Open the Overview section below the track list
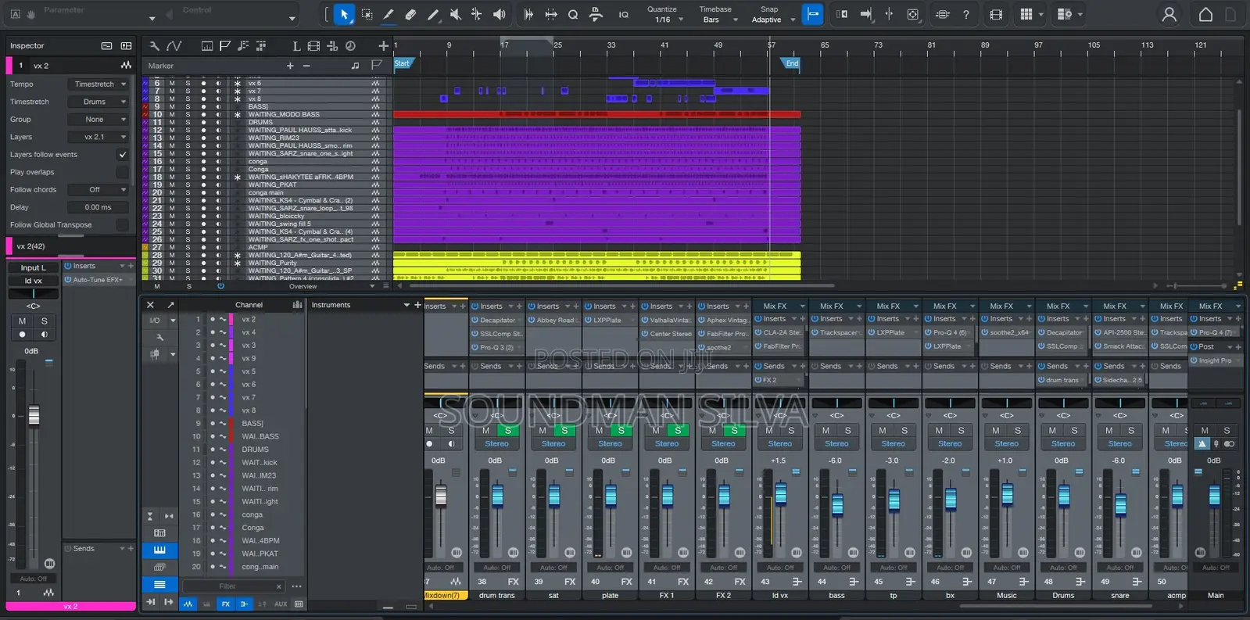The width and height of the screenshot is (1250, 620). pyautogui.click(x=303, y=287)
